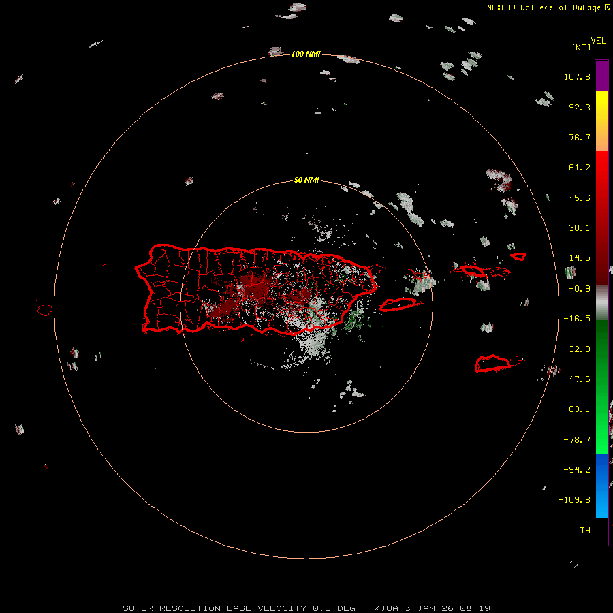
Task: Click the [KT] units label
Action: coord(582,47)
